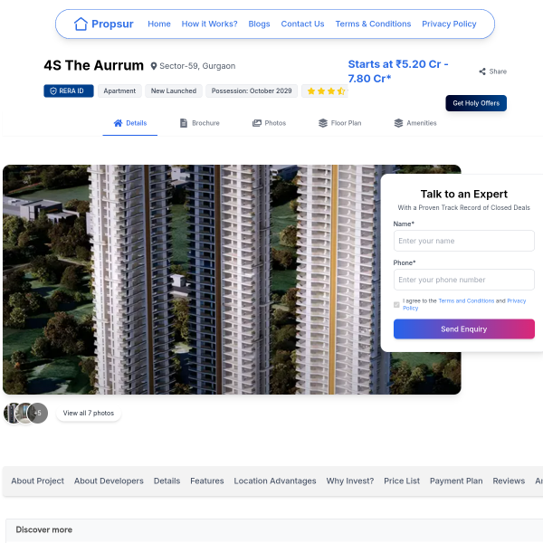Click the shield icon in RERA ID badge
This screenshot has width=543, height=543.
point(53,91)
